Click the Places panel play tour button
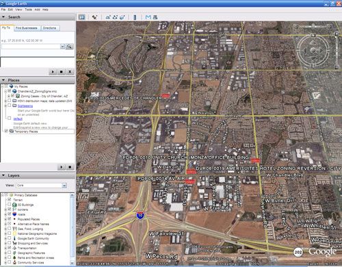This screenshot has height=267, width=342. [61, 167]
